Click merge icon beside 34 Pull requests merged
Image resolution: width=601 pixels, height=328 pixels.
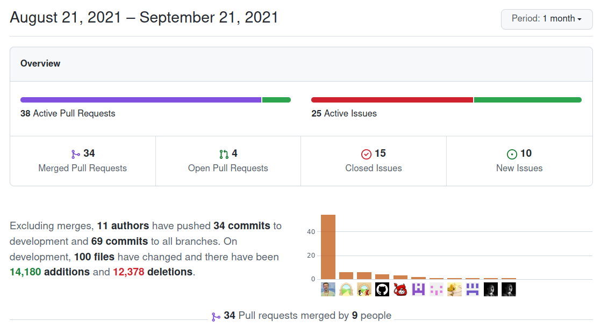pos(216,317)
